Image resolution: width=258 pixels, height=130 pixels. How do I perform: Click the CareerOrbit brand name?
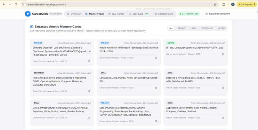coord(40,14)
